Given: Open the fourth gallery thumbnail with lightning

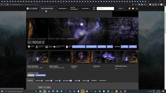Looking at the screenshot, I should click(105, 57).
